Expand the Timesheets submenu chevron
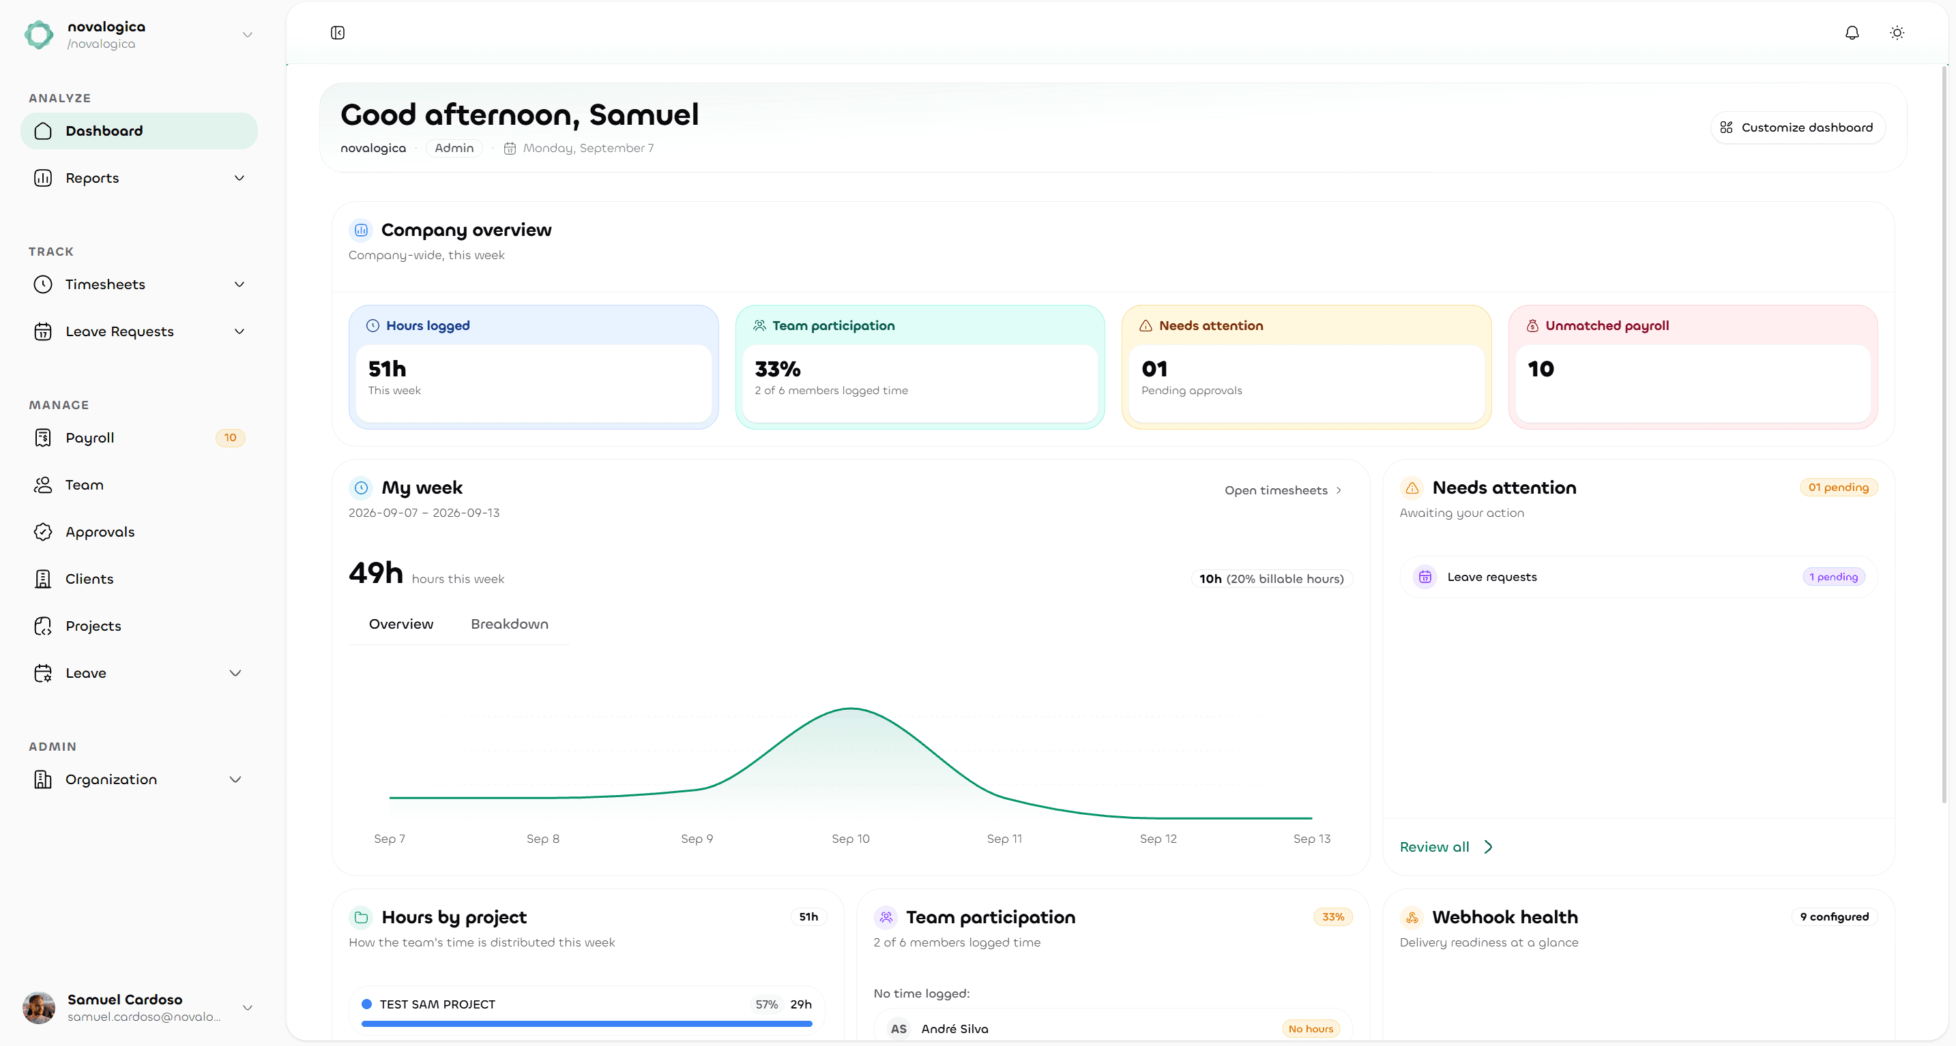 pyautogui.click(x=239, y=284)
